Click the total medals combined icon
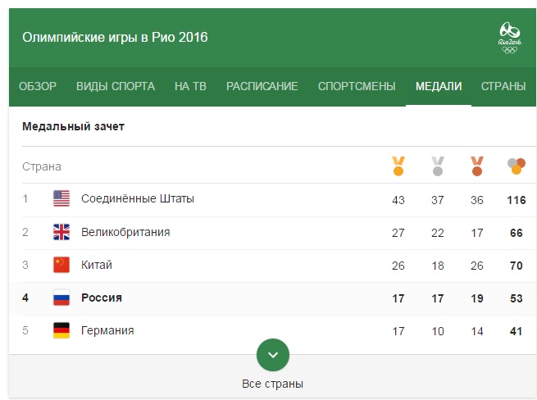Screen dimensions: 537x400 tap(517, 166)
